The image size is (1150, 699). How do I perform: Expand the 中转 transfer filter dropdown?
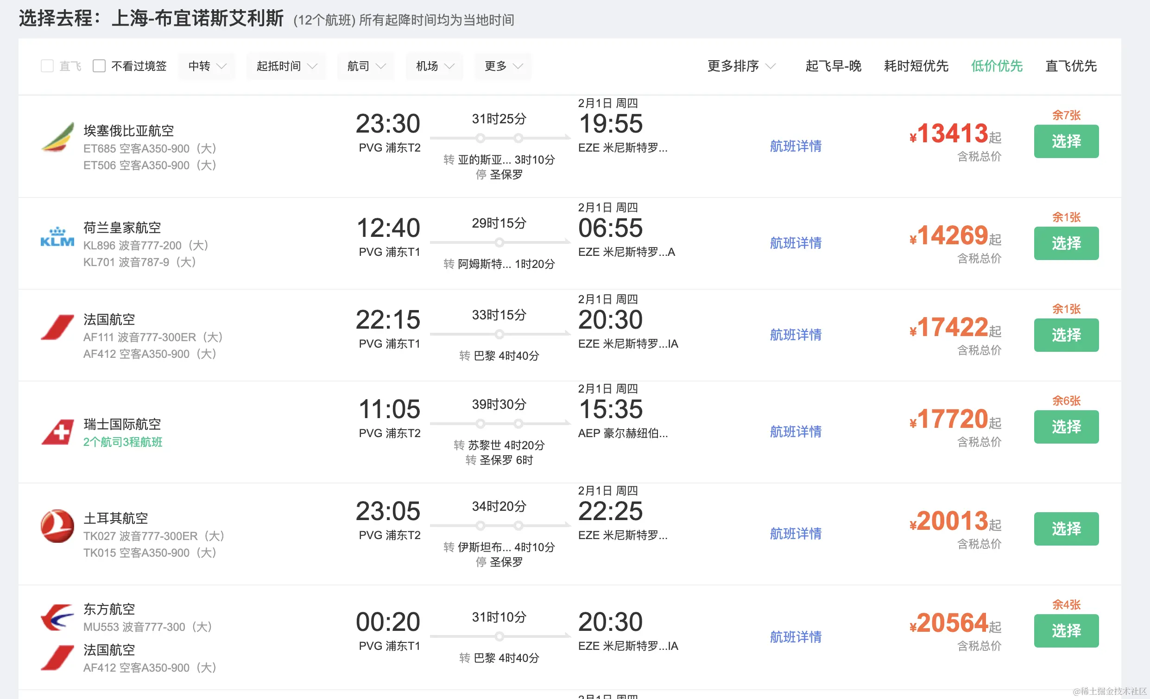point(207,66)
